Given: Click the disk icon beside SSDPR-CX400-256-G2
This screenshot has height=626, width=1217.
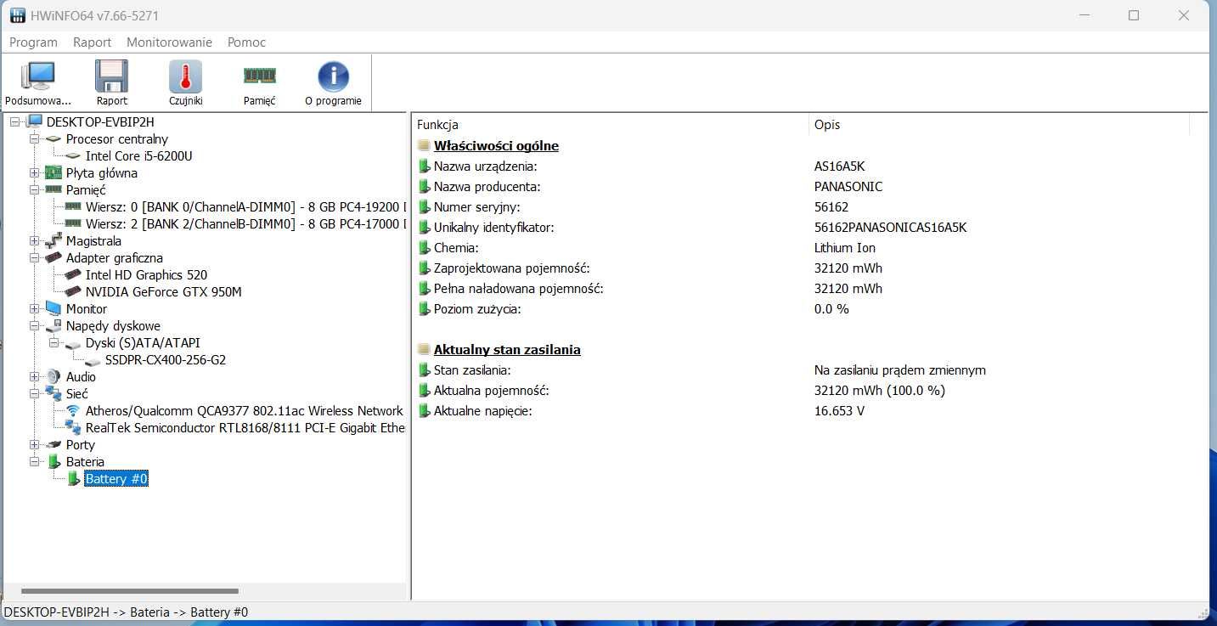Looking at the screenshot, I should point(93,361).
